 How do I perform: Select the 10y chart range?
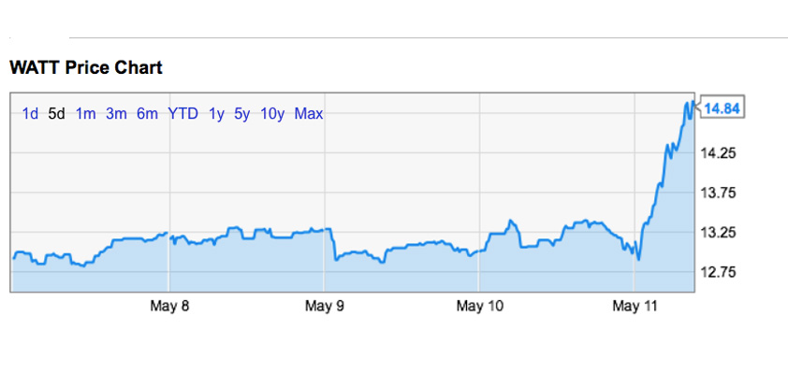272,114
